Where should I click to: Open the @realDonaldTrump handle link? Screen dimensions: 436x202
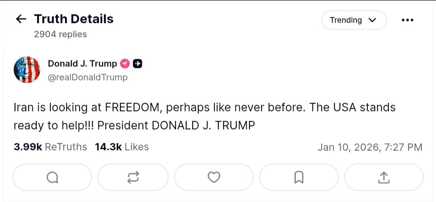point(88,77)
